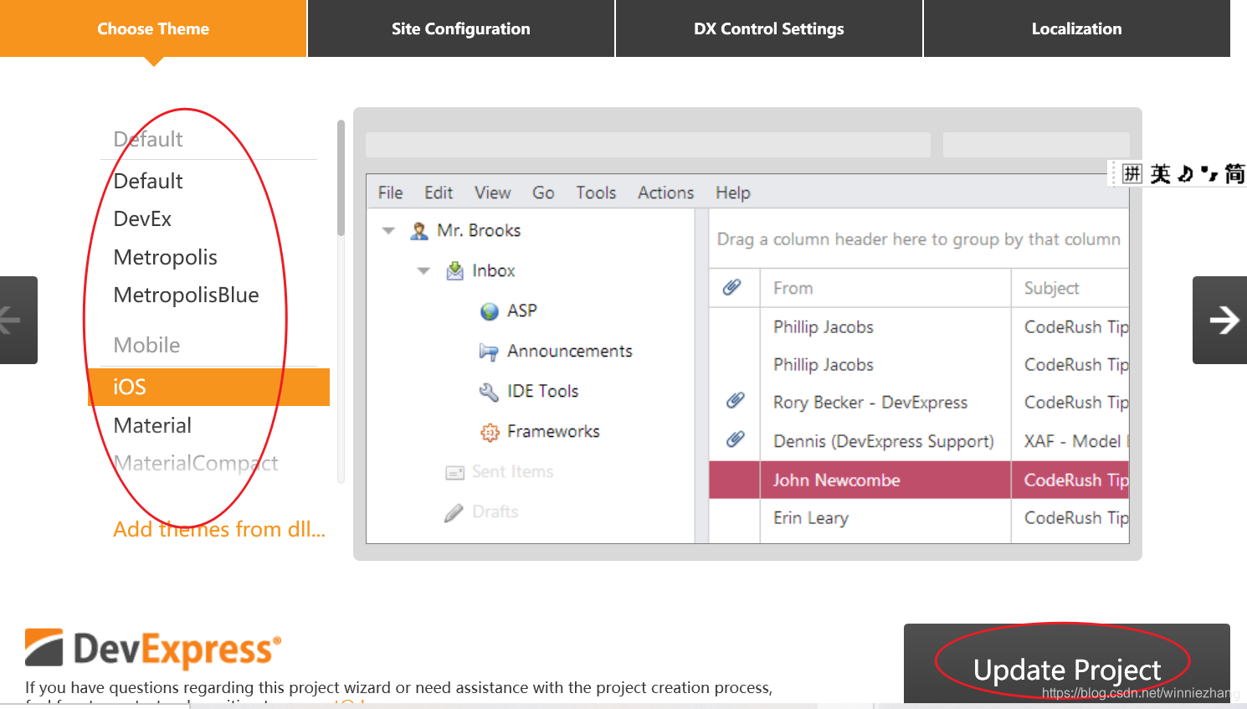Screen dimensions: 1247x709
Task: Click the attachment column header icon
Action: (732, 287)
